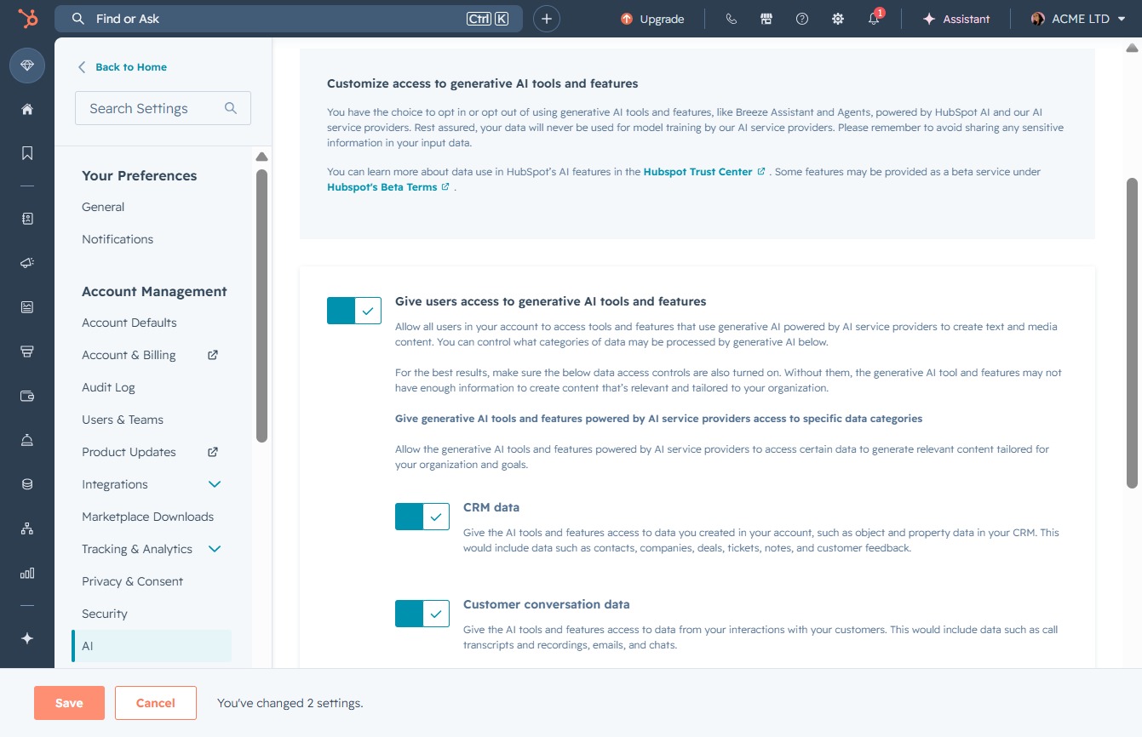Open the calling phone icon

[x=731, y=19]
